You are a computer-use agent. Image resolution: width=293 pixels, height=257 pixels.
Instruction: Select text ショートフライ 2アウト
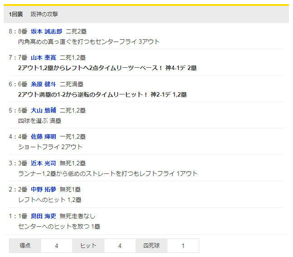coord(50,147)
